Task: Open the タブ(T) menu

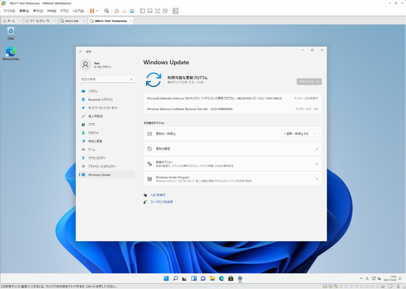Action: pos(64,11)
